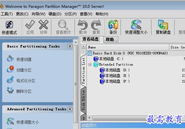Click the Name column header
The width and height of the screenshot is (185, 129).
[x=128, y=47]
